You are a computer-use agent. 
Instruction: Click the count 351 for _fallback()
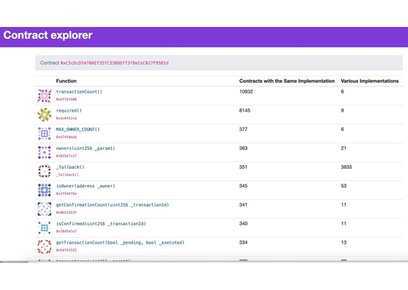pyautogui.click(x=243, y=167)
